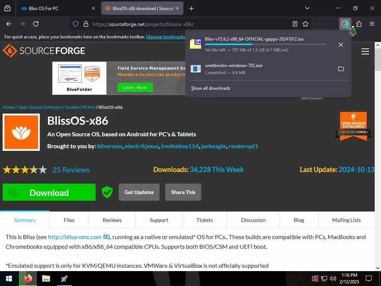
Task: Click Learn More on BlueFolder ad
Action: pos(135,88)
